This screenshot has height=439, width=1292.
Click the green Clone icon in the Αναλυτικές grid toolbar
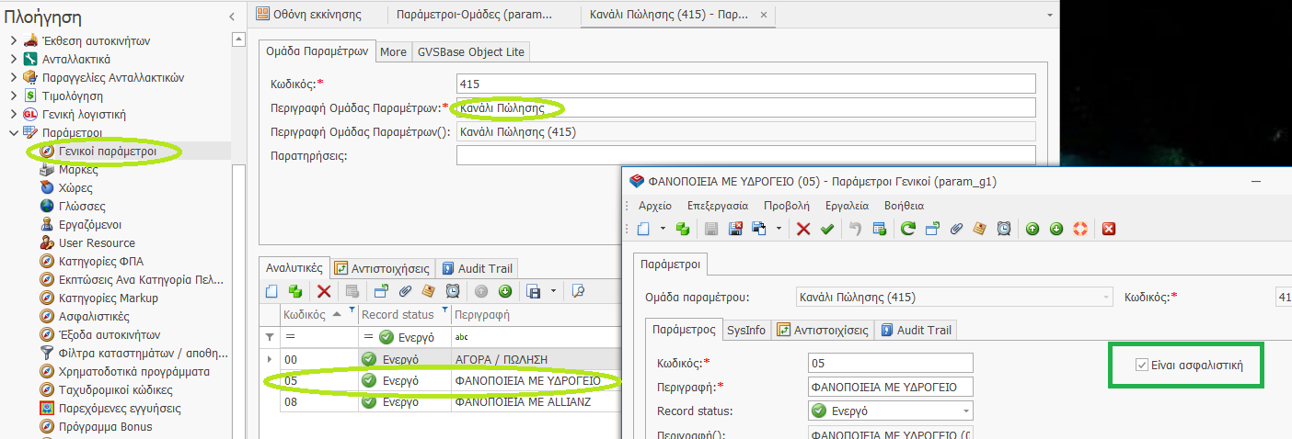pos(294,291)
